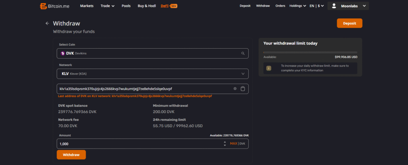Open the Trade dropdown menu
This screenshot has width=408, height=165.
tap(107, 6)
